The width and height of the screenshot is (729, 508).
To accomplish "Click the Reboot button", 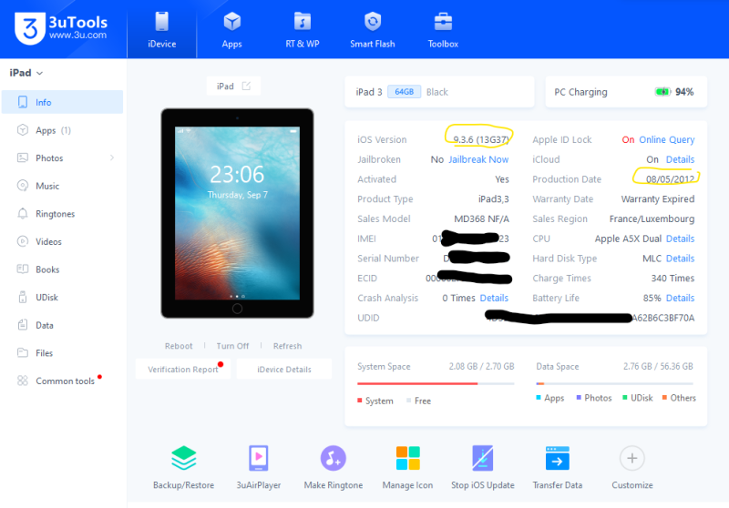I will tap(179, 346).
